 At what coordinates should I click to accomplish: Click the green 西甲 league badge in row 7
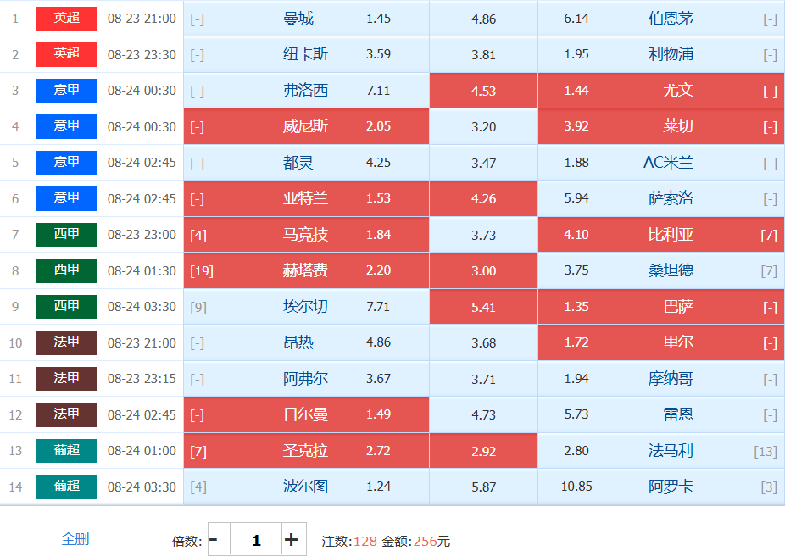tap(67, 235)
